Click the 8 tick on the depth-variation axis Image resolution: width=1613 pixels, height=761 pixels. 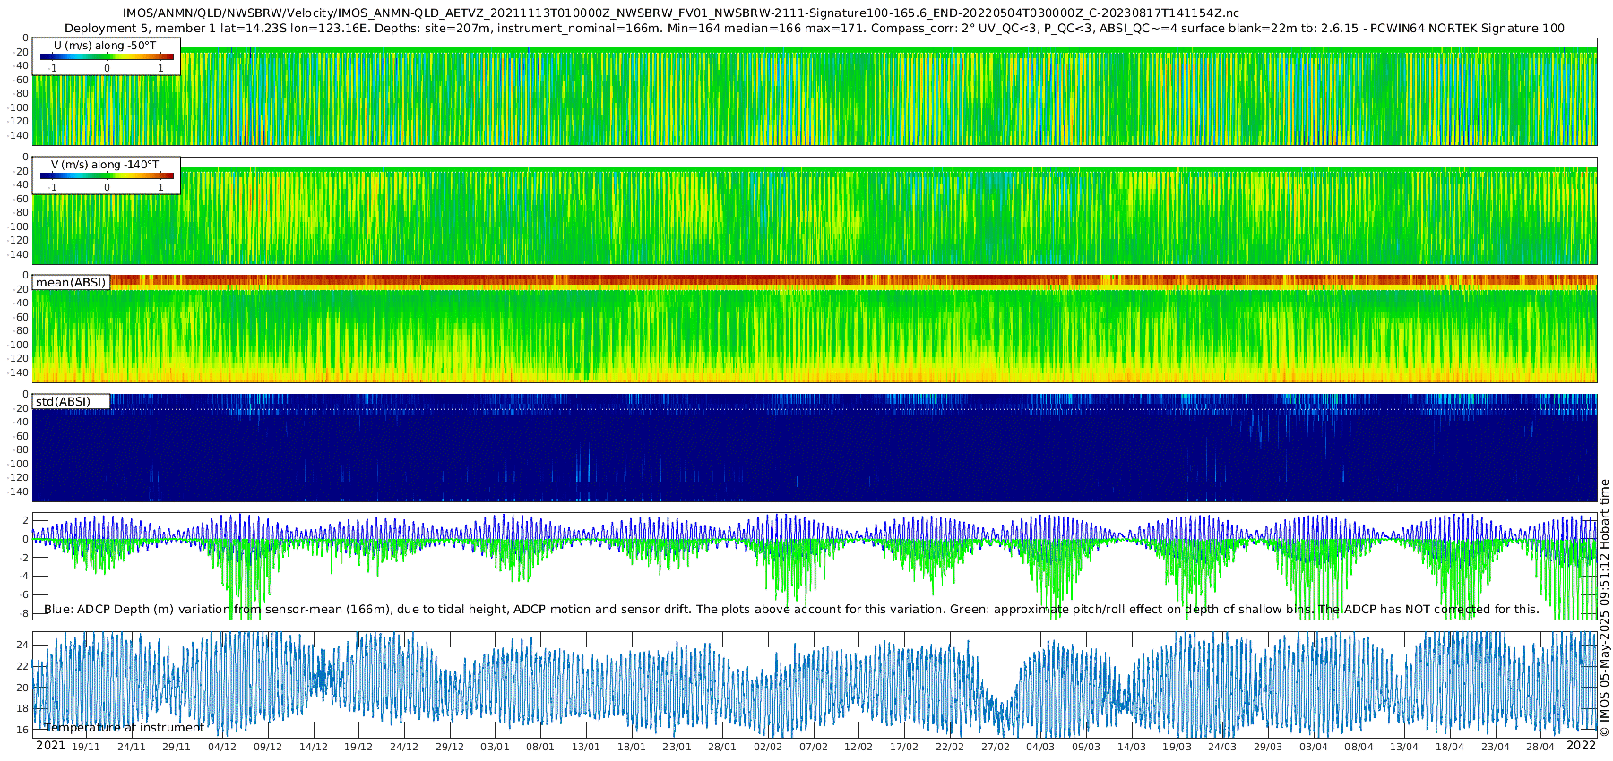25,613
